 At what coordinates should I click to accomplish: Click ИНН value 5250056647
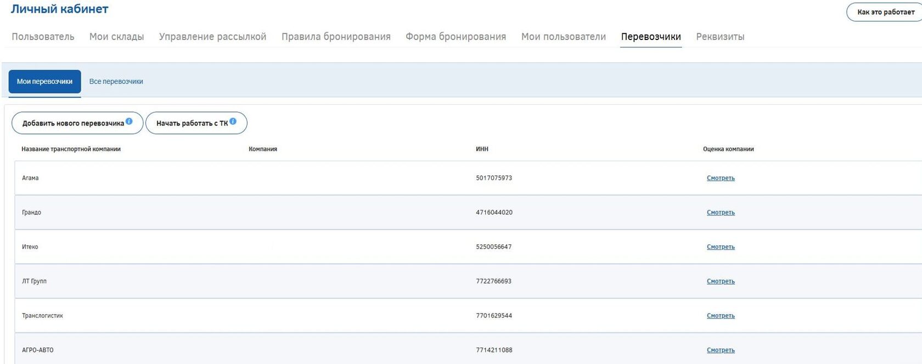pos(493,247)
